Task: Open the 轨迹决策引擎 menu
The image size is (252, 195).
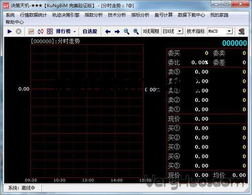Action: (66, 15)
